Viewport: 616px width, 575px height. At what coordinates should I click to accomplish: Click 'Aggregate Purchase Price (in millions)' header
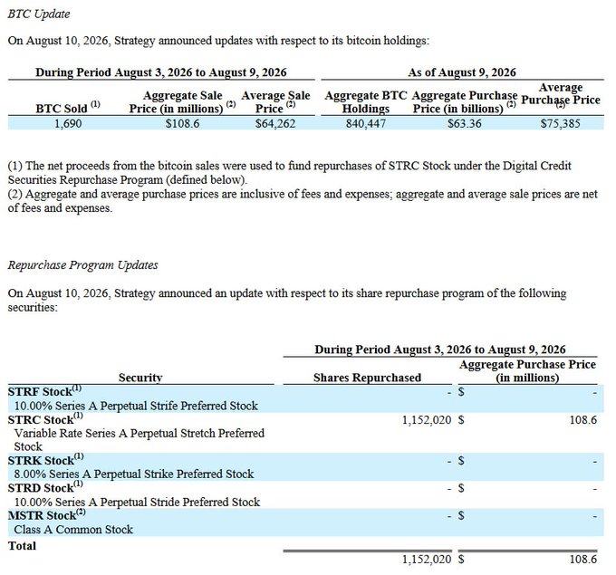(x=527, y=370)
